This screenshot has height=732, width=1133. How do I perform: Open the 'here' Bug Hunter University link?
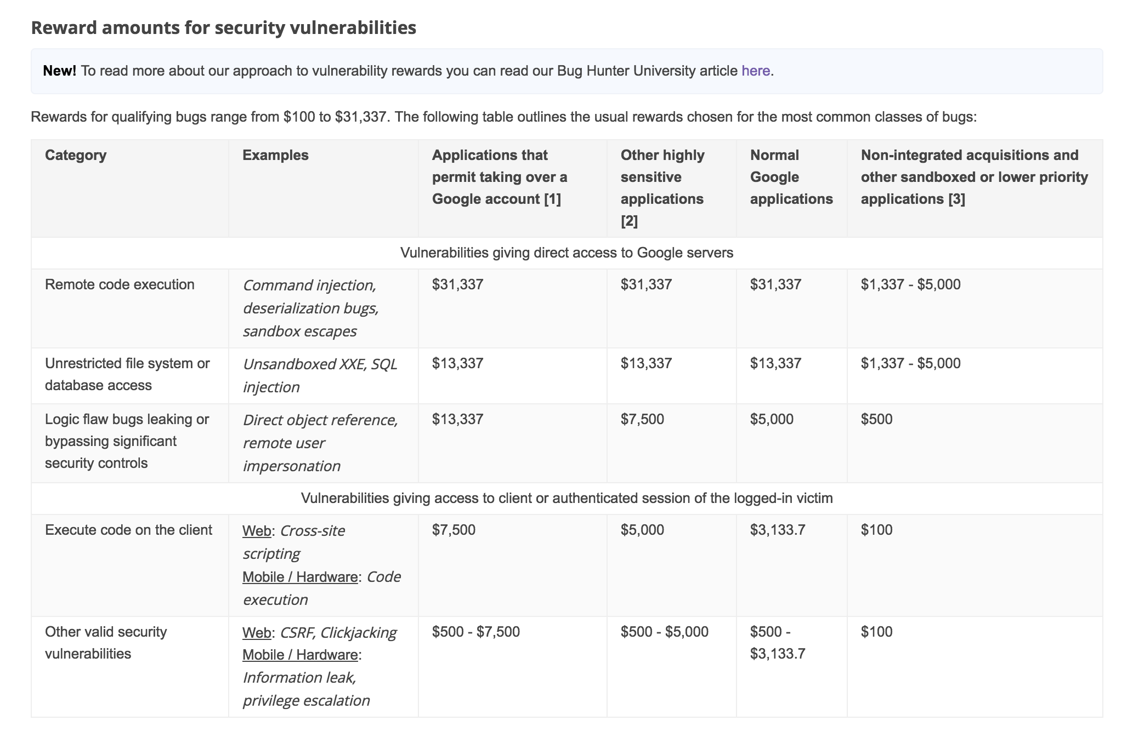(755, 71)
